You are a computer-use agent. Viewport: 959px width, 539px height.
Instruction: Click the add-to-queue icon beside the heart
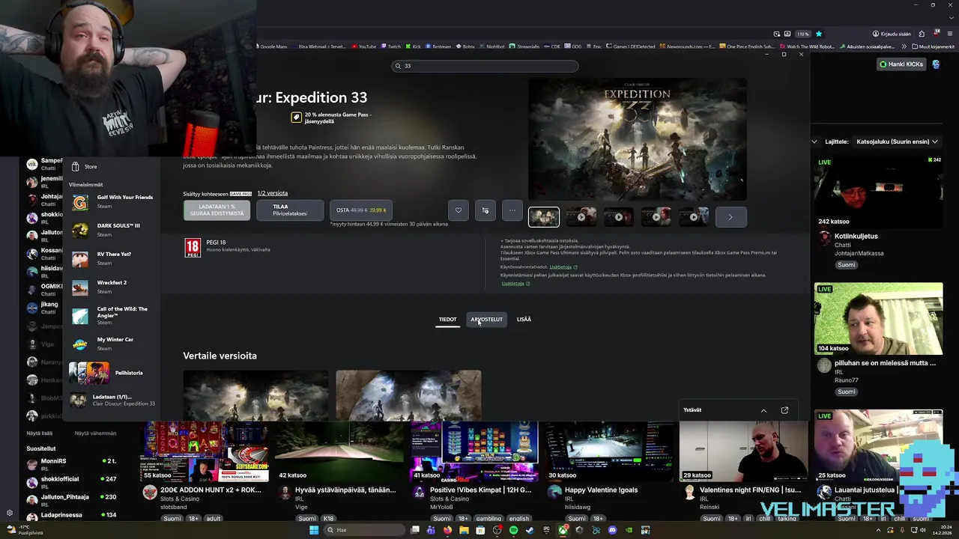click(485, 210)
